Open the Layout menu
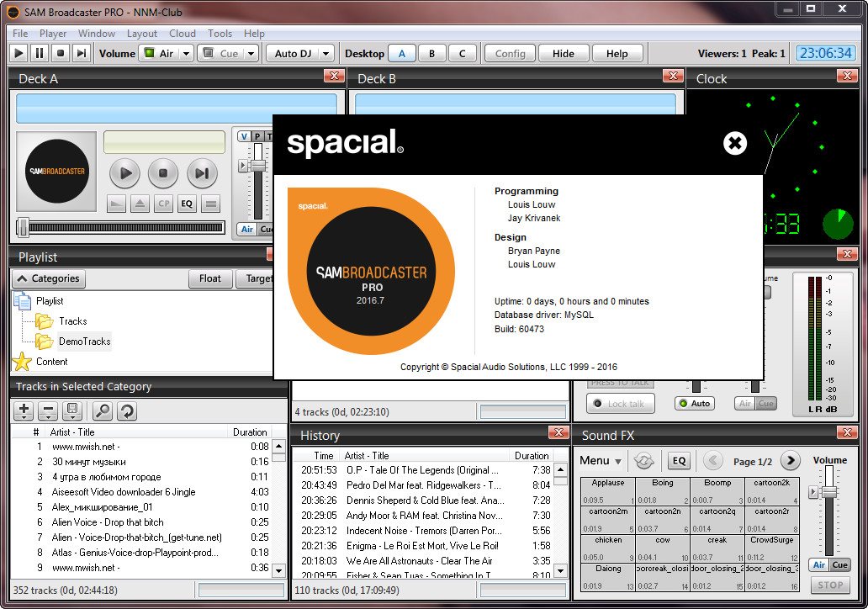 tap(142, 34)
